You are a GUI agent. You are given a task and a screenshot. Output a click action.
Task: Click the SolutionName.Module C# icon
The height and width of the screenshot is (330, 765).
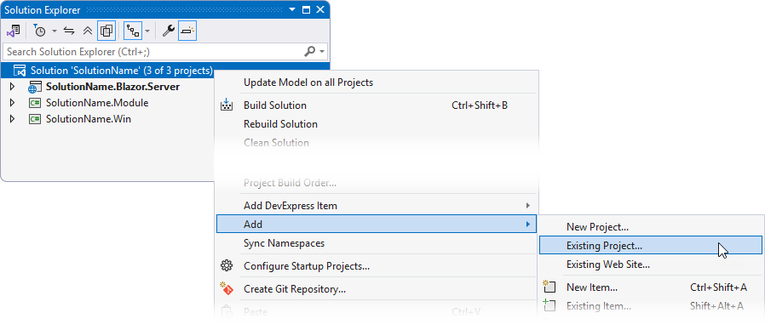(35, 103)
